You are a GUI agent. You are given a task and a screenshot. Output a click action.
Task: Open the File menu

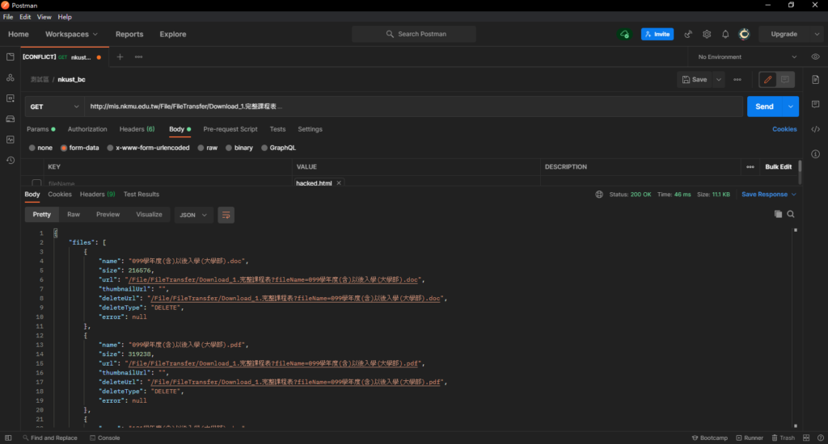tap(8, 17)
